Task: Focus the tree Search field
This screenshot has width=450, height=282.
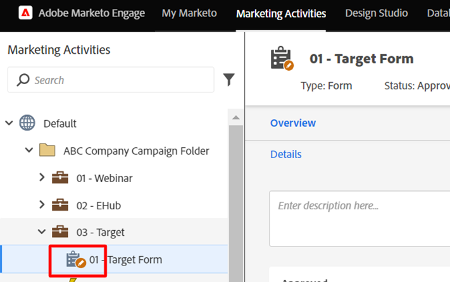Action: tap(111, 80)
